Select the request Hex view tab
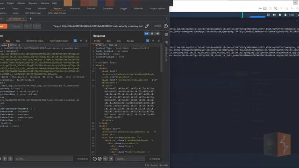The width and height of the screenshot is (299, 168). [x=18, y=41]
